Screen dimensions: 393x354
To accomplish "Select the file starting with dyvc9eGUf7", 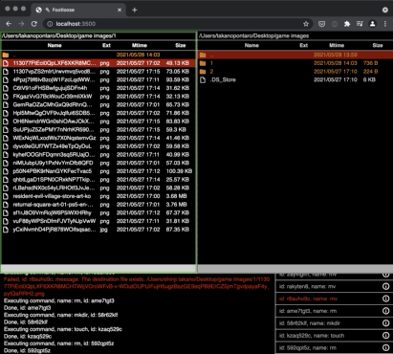I will (x=98, y=146).
